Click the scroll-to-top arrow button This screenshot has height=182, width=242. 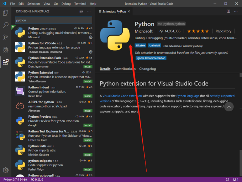point(229,107)
